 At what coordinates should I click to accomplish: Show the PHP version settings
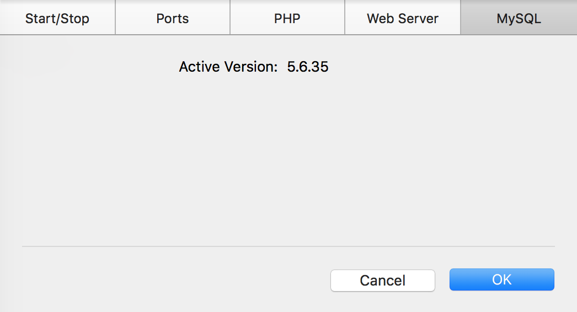(x=287, y=18)
